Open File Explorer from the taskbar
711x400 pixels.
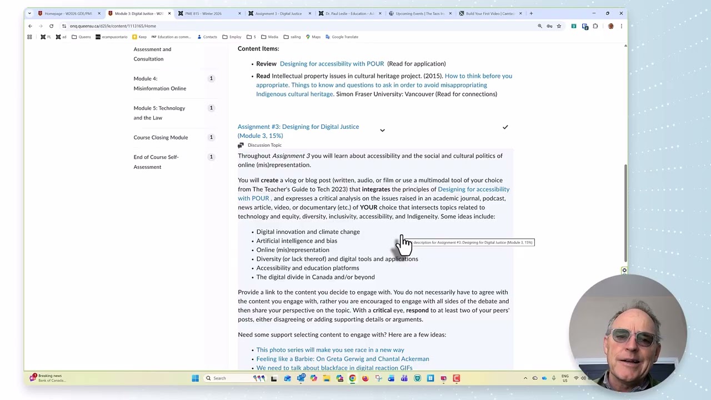(326, 378)
